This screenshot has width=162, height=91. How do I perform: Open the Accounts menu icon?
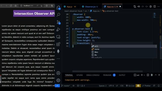click(x=58, y=73)
